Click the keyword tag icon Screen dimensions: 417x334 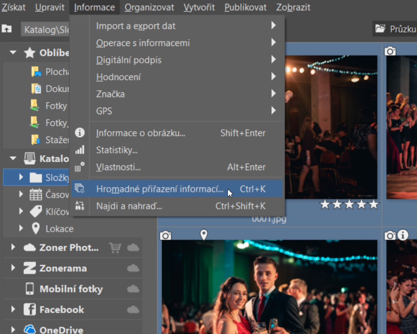pyautogui.click(x=36, y=211)
